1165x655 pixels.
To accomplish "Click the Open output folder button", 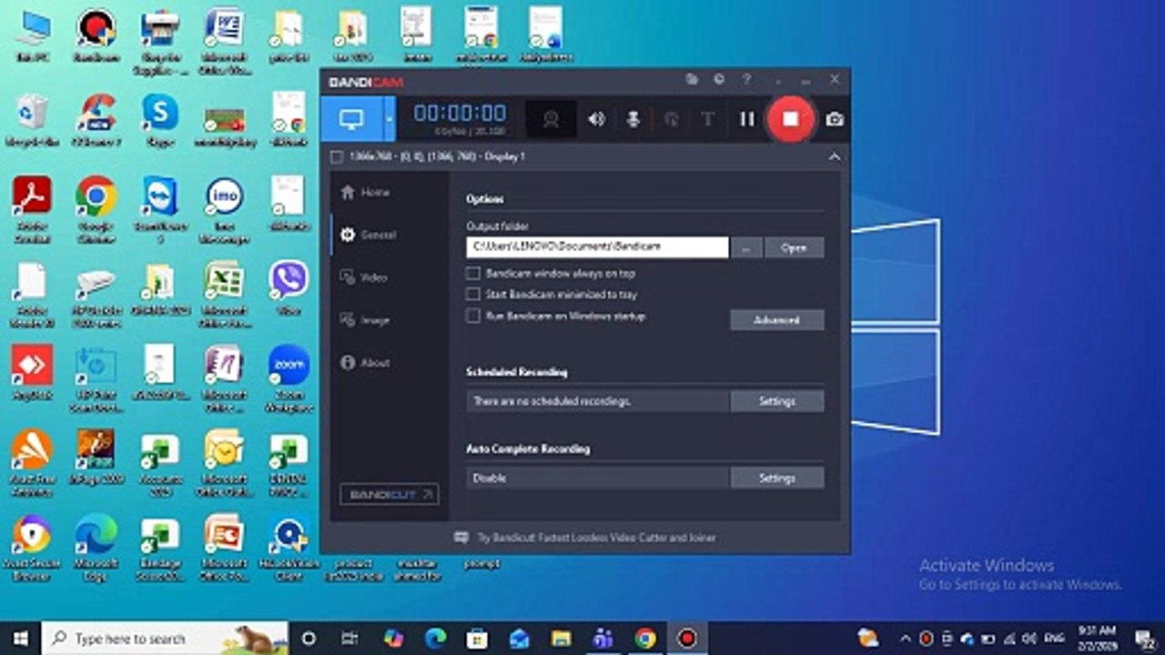I will [x=795, y=247].
